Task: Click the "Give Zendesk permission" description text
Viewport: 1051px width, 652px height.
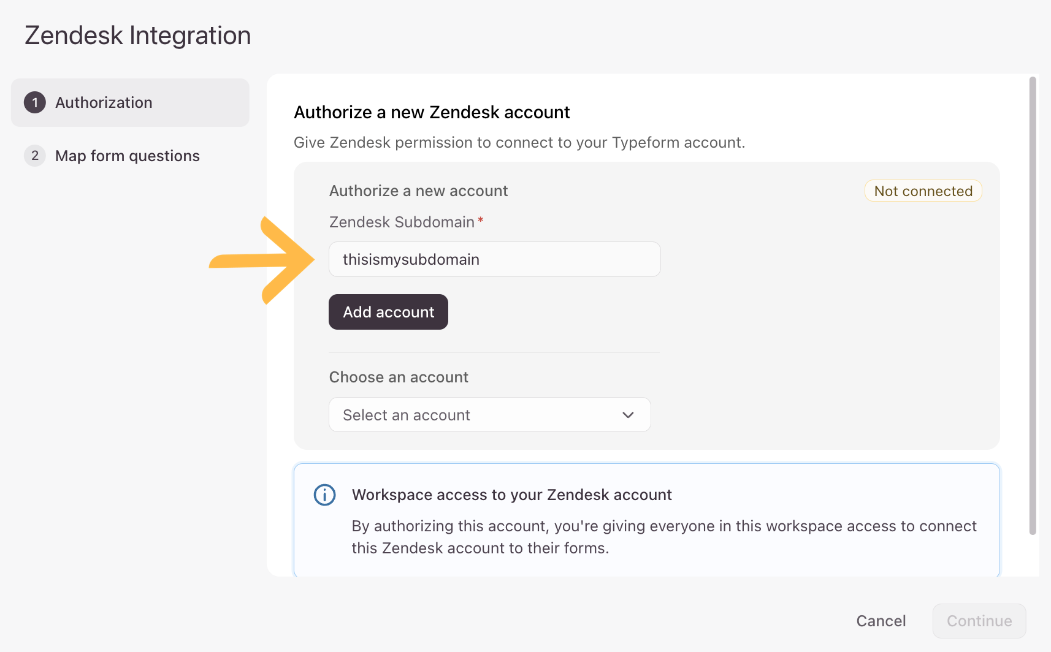Action: 519,142
